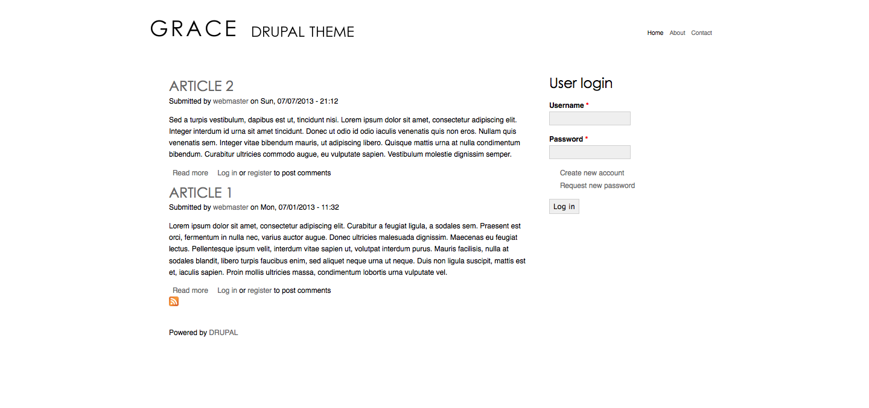Focus the Username input field
The width and height of the screenshot is (869, 408).
click(590, 118)
